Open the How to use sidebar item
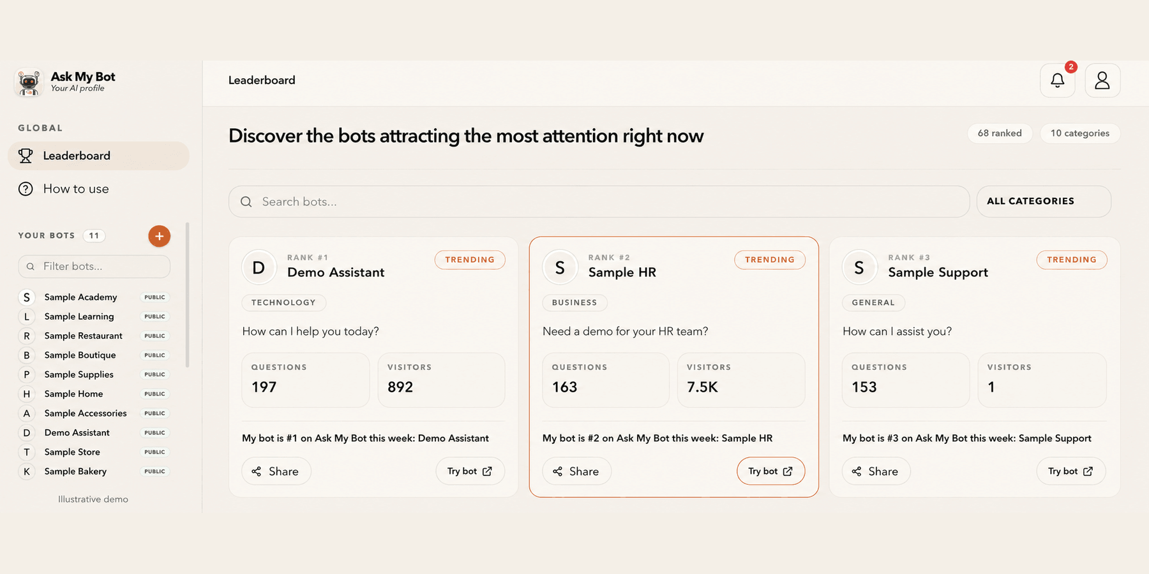1149x574 pixels. click(98, 189)
